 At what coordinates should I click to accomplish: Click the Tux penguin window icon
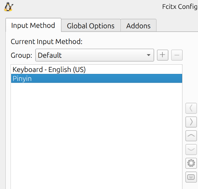(8, 7)
